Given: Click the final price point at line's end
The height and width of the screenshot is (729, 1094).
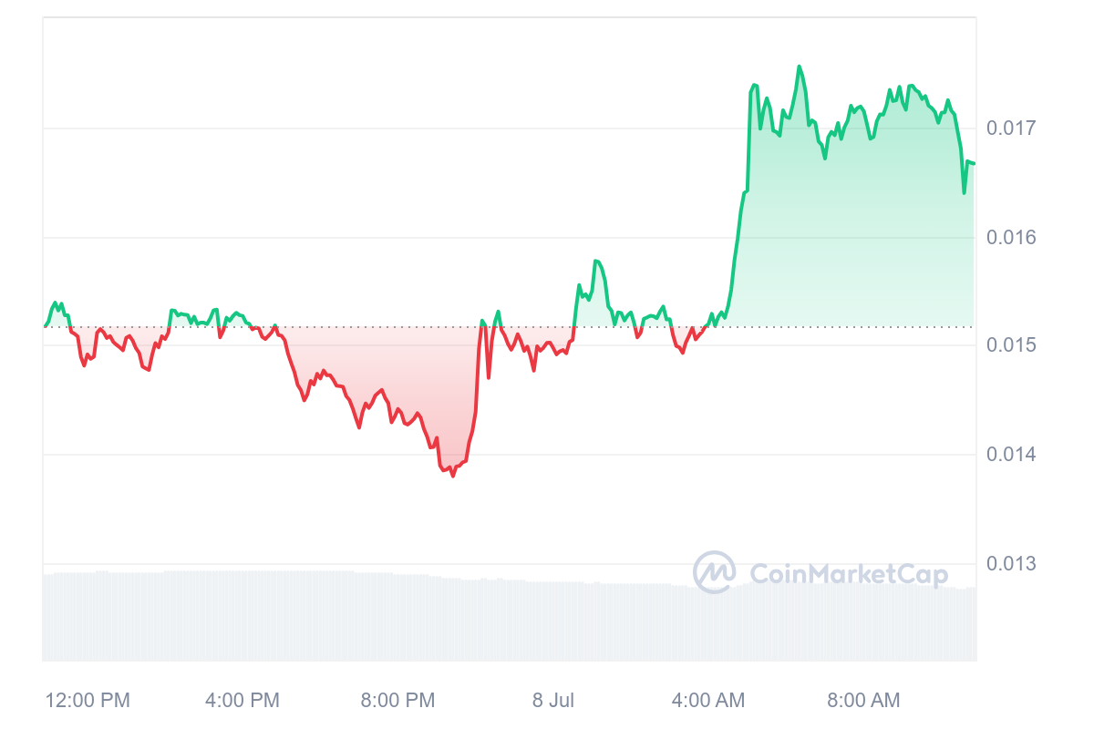Looking at the screenshot, I should point(974,163).
